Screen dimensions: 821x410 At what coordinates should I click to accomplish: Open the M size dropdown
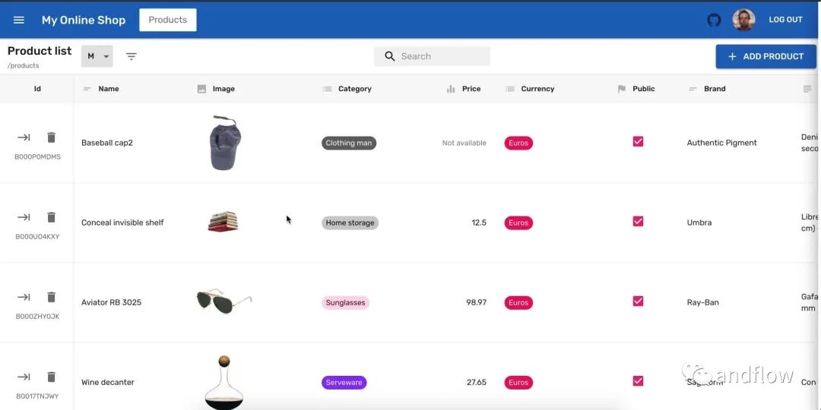point(97,56)
